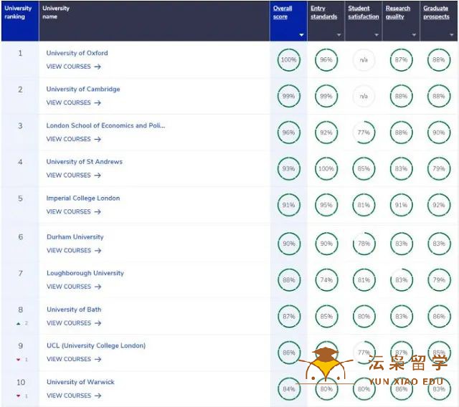Click sort arrow under Student satisfaction

[377, 35]
